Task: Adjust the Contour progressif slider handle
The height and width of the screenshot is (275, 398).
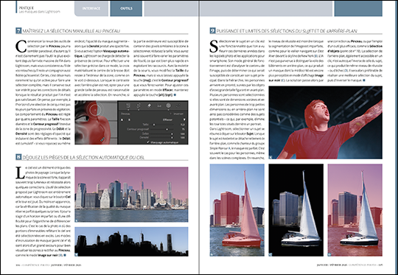Action: coord(167,129)
